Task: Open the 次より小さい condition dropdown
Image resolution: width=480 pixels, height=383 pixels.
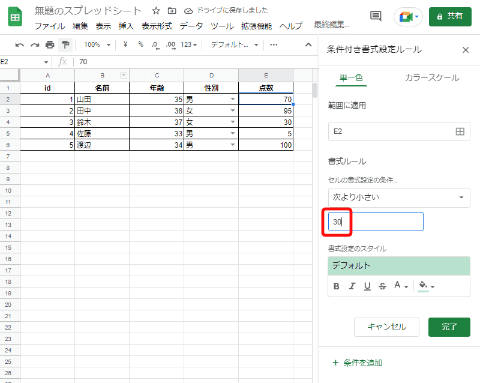Action: (x=399, y=197)
